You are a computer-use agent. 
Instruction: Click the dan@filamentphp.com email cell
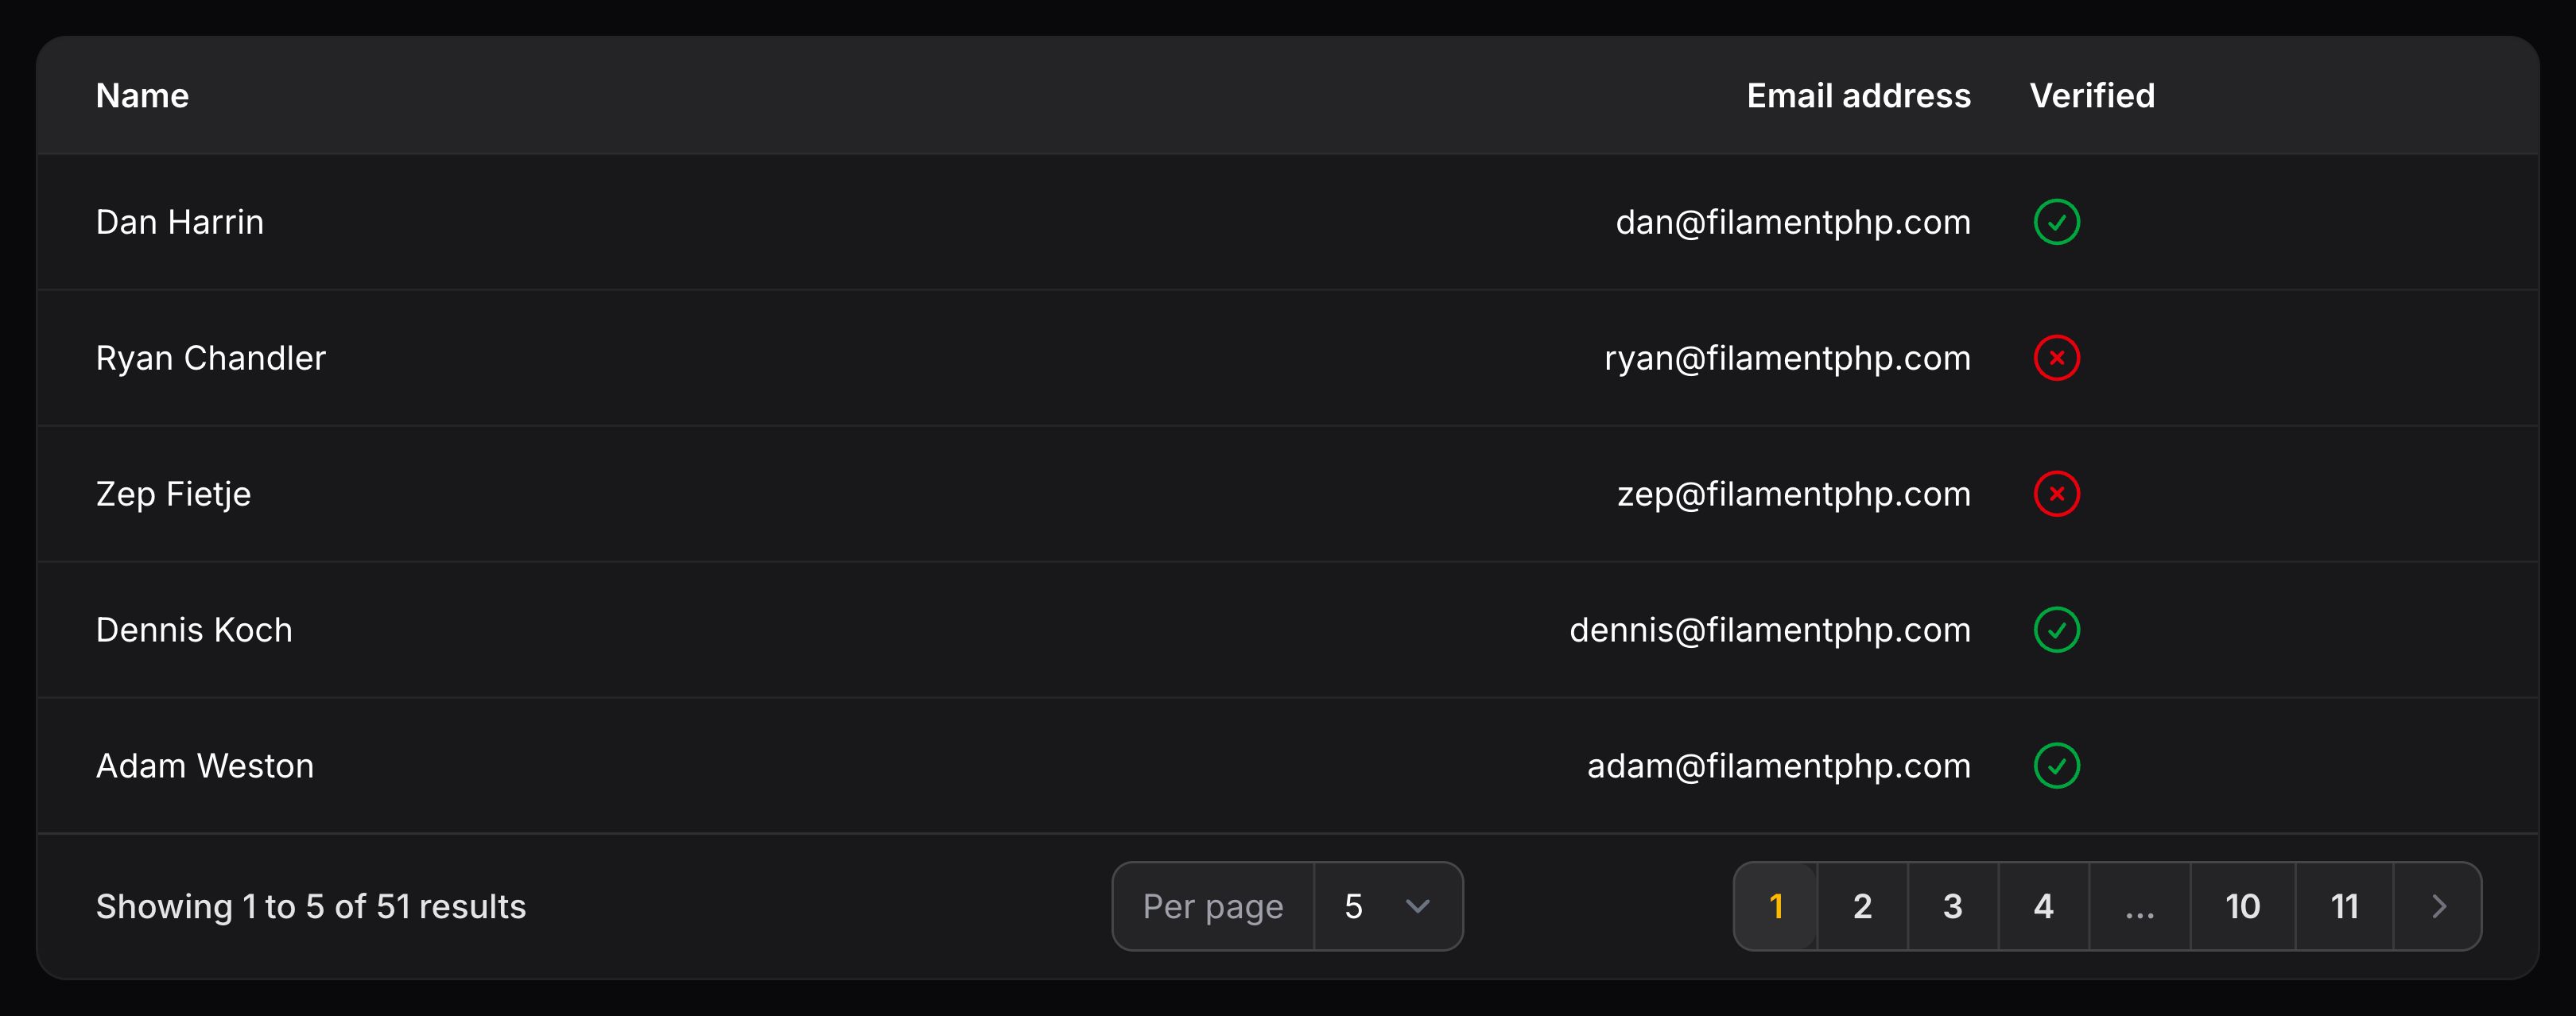click(x=1793, y=222)
